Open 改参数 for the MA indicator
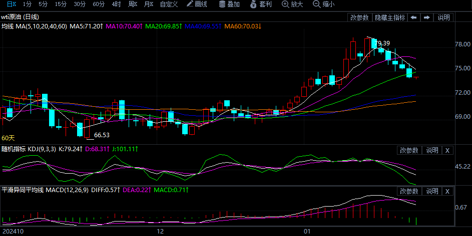This screenshot has width=472, height=236. tap(359, 17)
